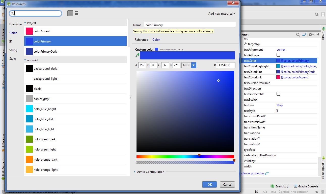Screen dimensions: 326x194
Task: Select the eyedropper color picker tool
Action: coord(137,55)
